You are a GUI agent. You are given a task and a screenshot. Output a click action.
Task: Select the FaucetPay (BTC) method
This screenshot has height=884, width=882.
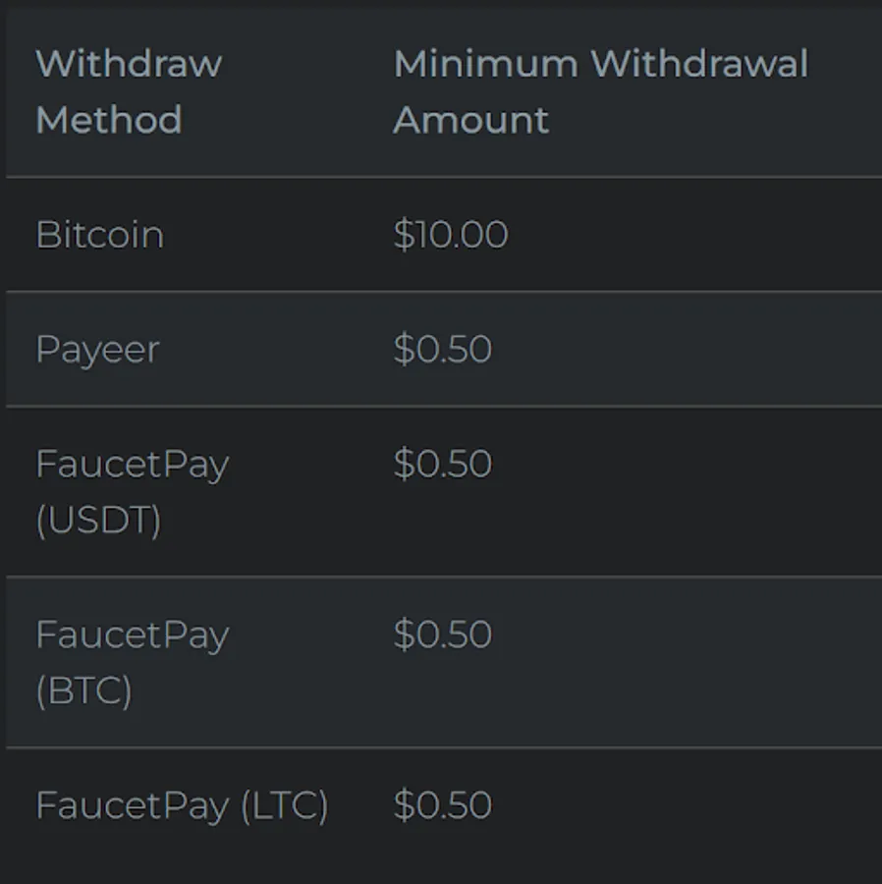point(132,662)
